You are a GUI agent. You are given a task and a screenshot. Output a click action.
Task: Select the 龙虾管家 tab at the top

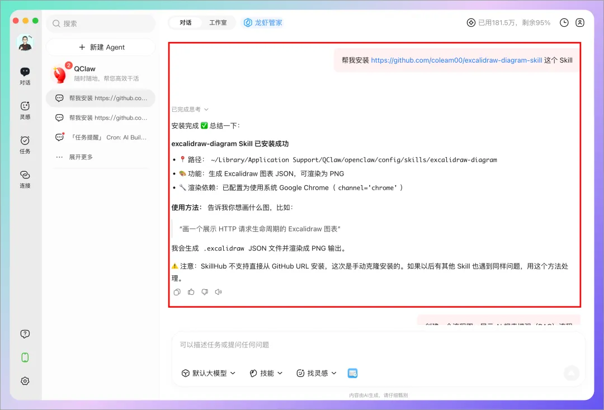263,23
